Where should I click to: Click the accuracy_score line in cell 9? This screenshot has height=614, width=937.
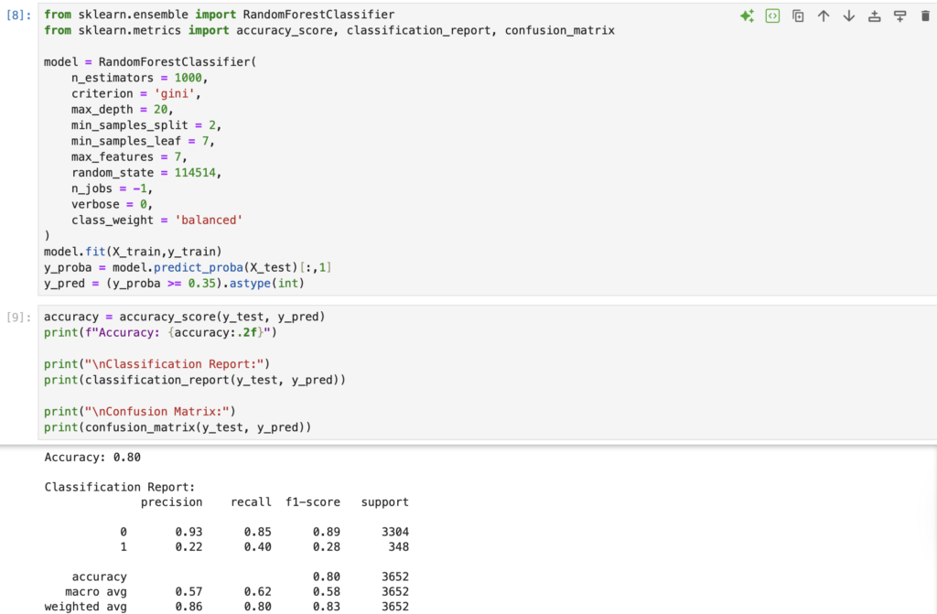183,317
